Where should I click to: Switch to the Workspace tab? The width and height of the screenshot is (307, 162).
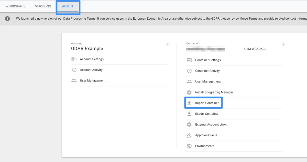(16, 6)
